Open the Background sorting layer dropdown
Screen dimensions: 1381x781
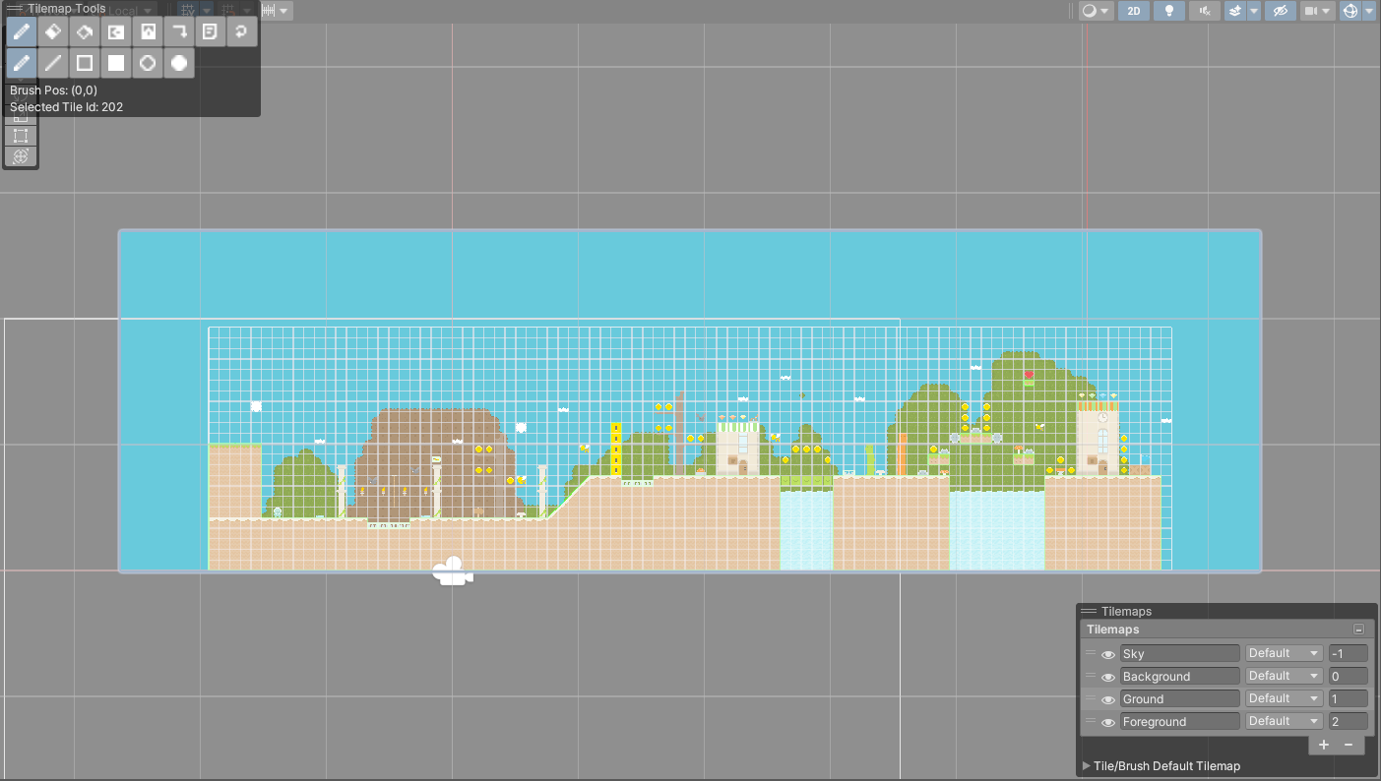pyautogui.click(x=1285, y=676)
